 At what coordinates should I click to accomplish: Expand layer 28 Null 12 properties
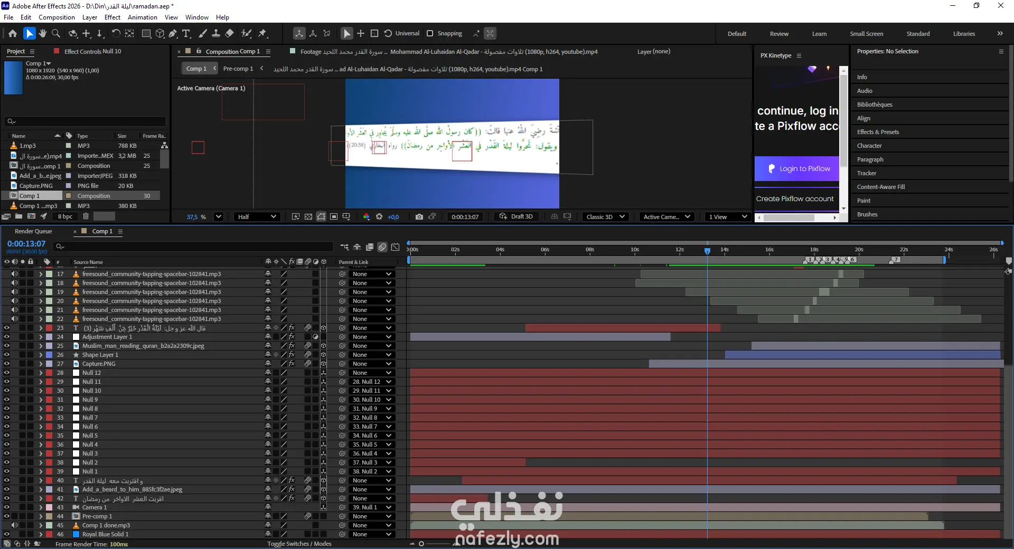41,373
